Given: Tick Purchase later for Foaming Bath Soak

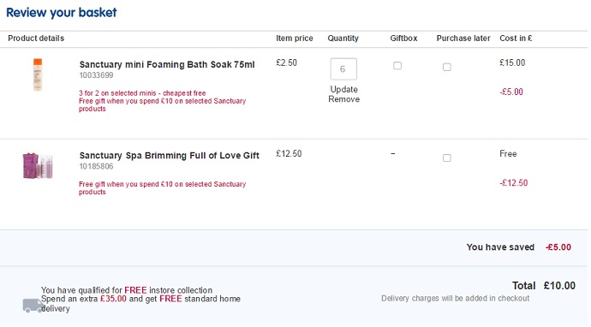Looking at the screenshot, I should [x=446, y=67].
